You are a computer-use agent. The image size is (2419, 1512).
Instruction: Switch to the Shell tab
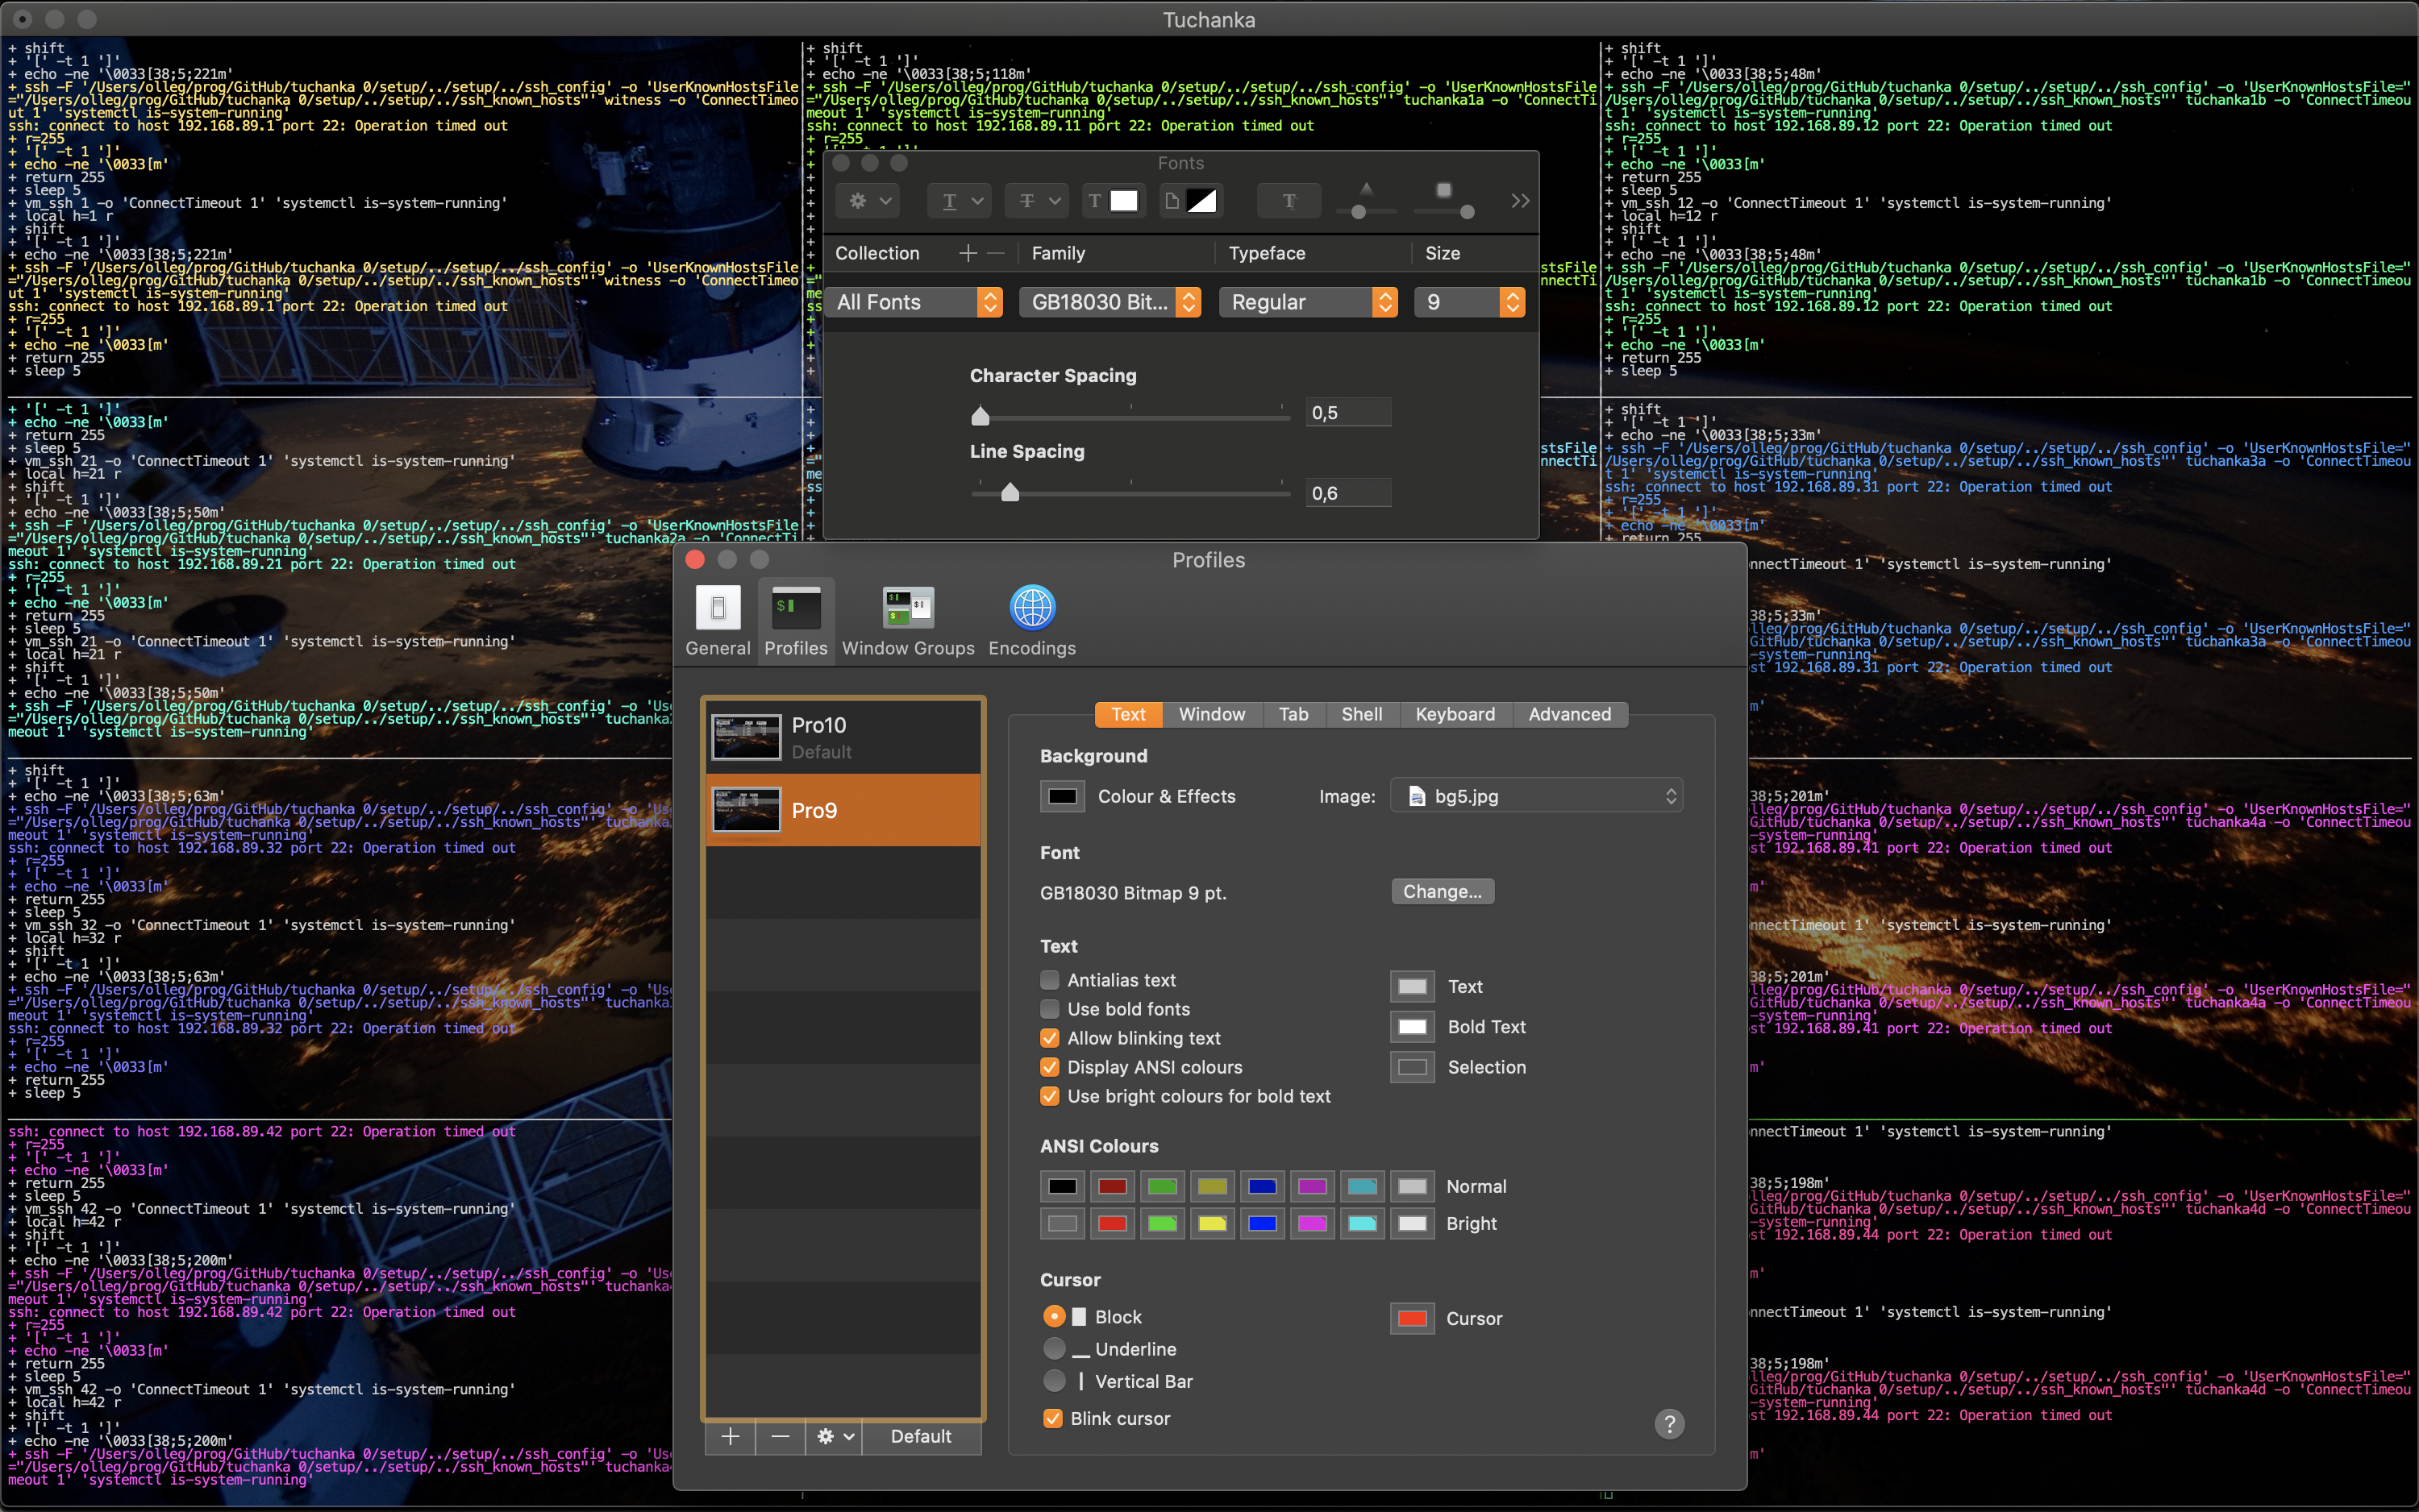tap(1360, 714)
